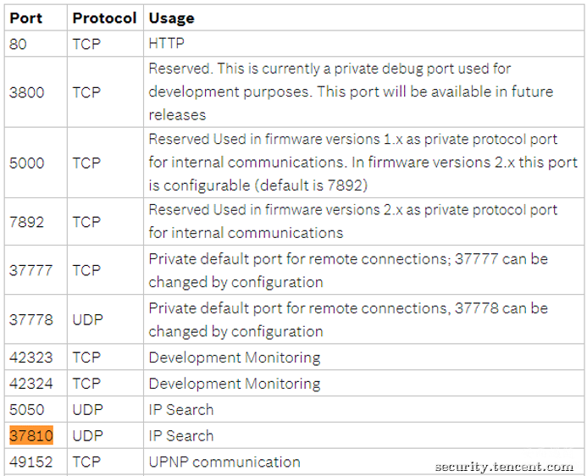Click UDP protocol in the 37778 row
The image size is (587, 476).
click(87, 319)
